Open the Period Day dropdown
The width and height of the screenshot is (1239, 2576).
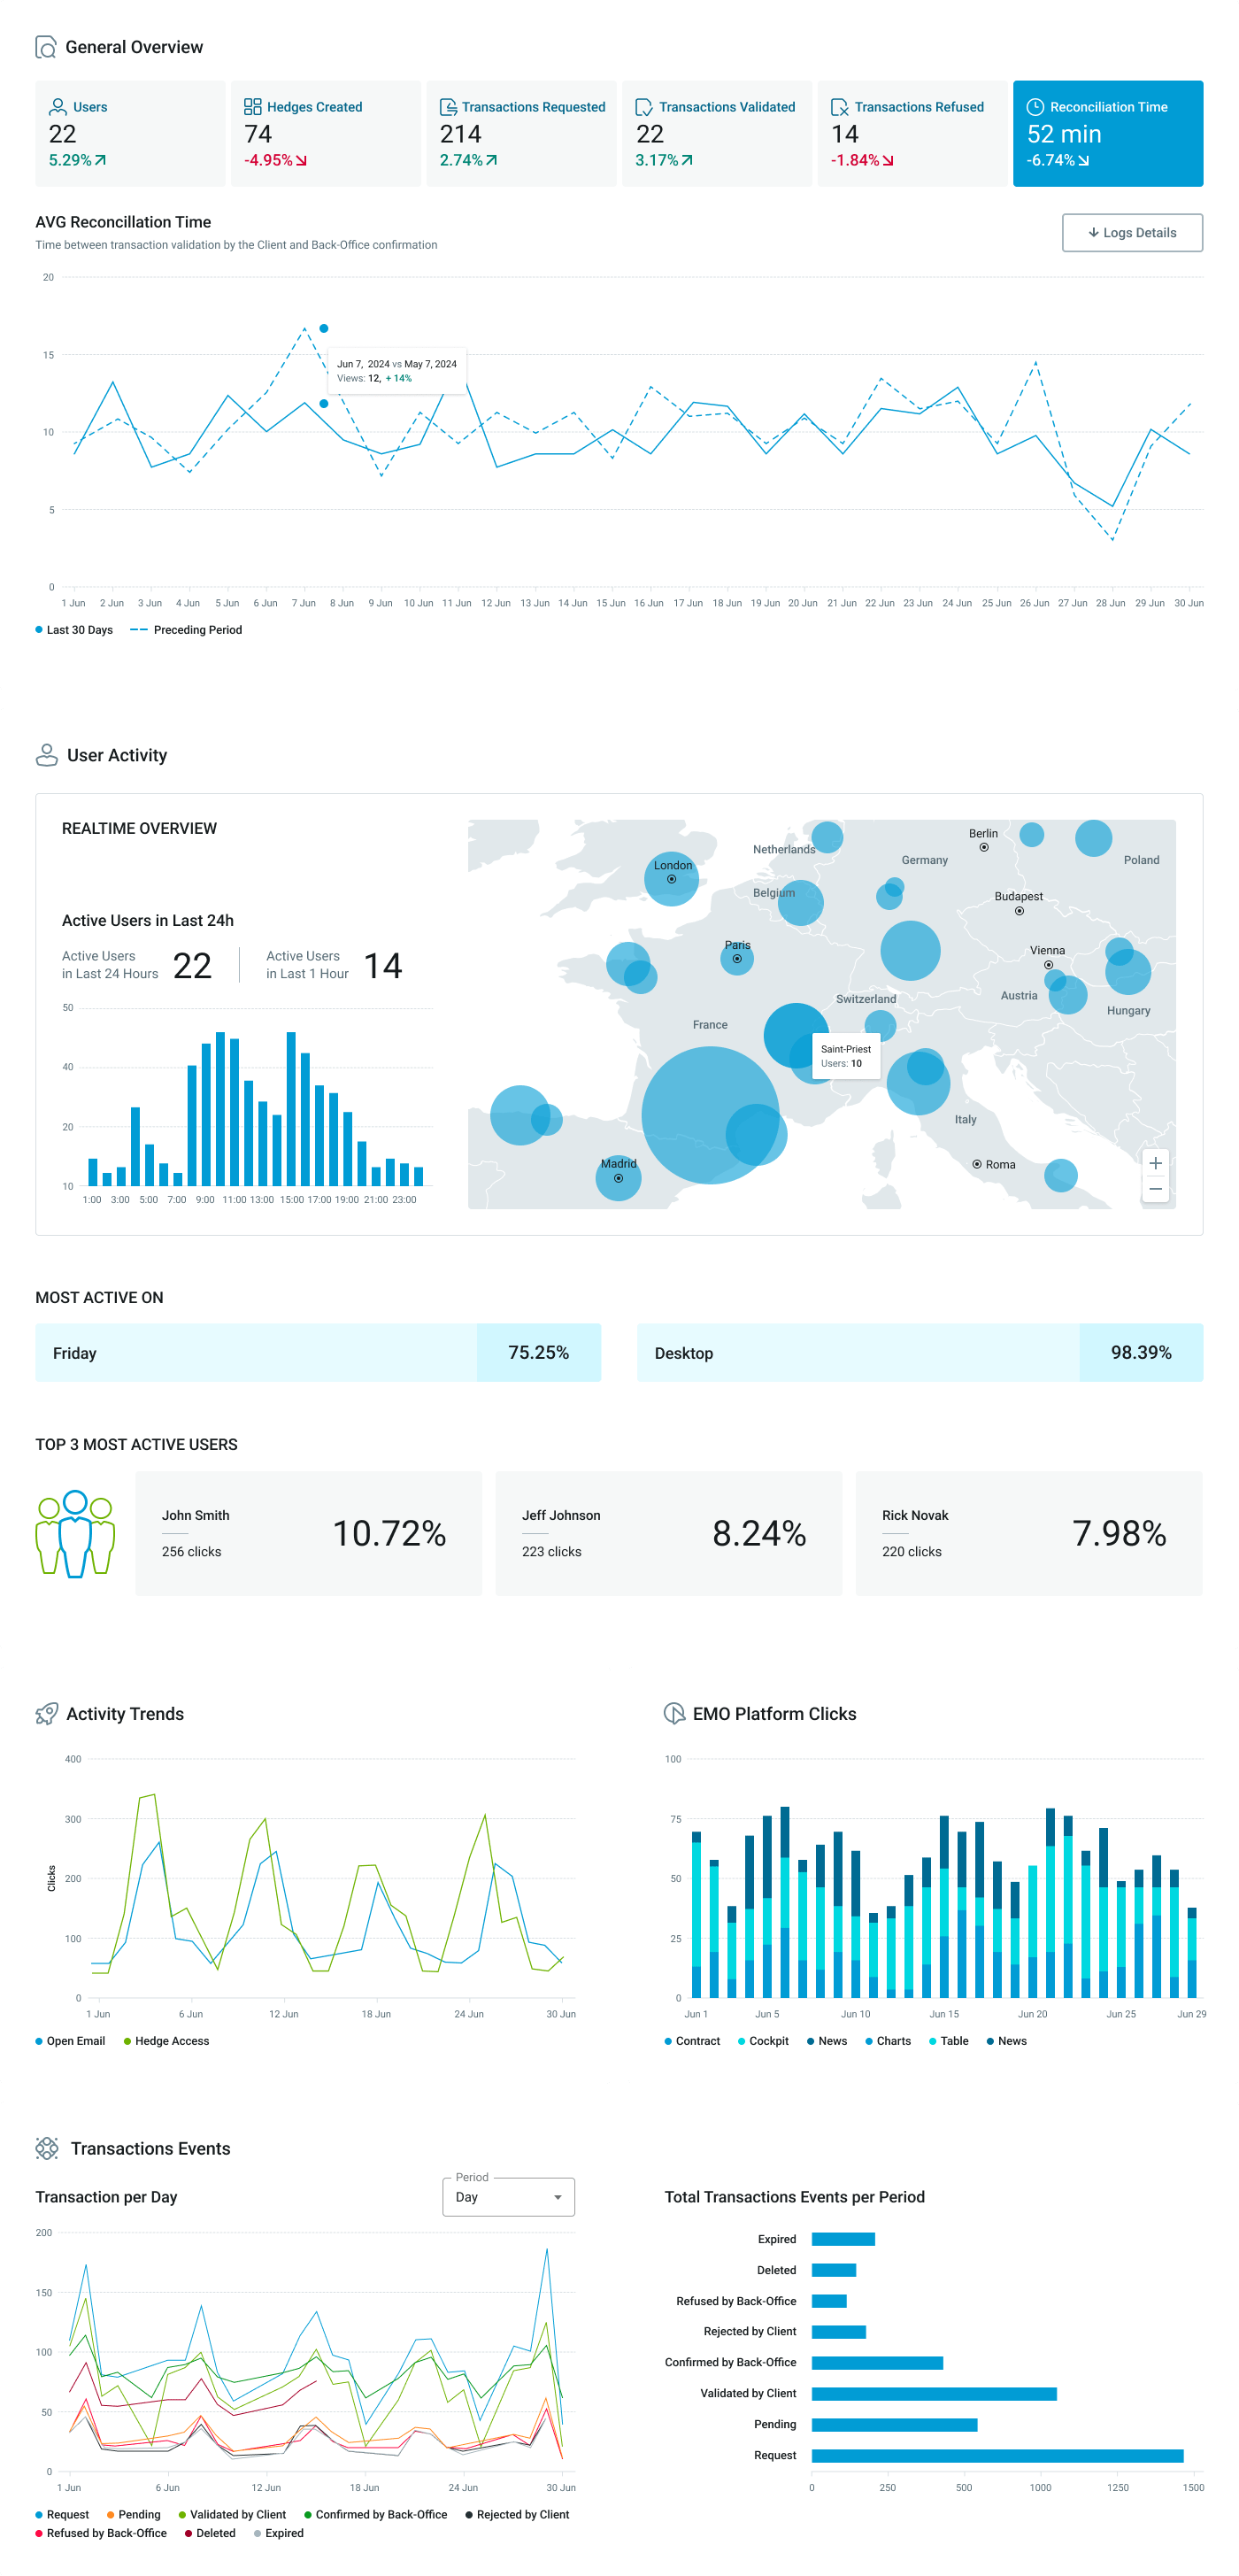tap(508, 2197)
